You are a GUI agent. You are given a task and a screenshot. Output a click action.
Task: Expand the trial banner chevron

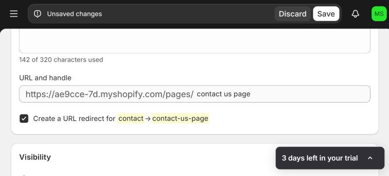tap(370, 158)
